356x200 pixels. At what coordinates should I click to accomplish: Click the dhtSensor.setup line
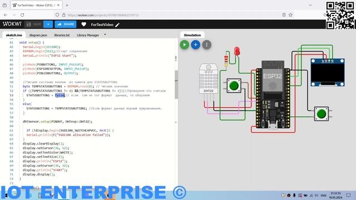(57, 122)
